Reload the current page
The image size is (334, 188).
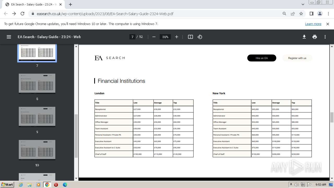(x=22, y=14)
